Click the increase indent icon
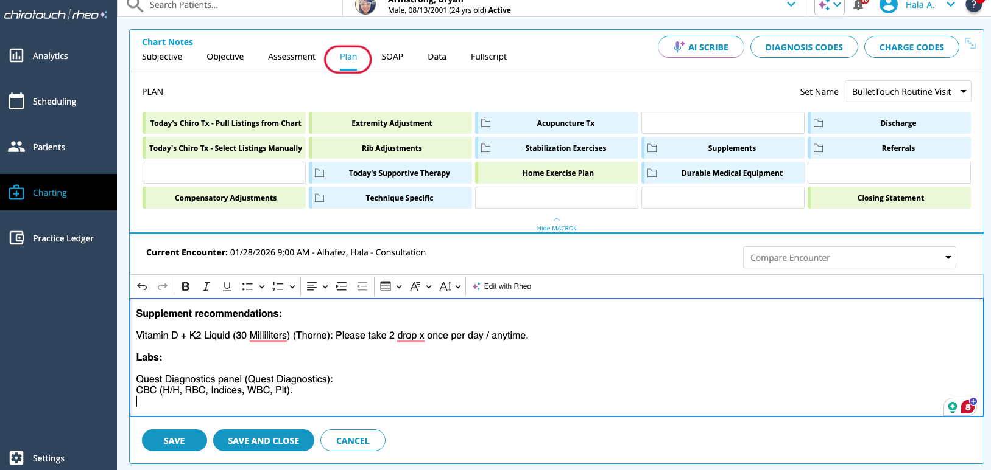Screen dimensions: 991x470 [x=342, y=286]
